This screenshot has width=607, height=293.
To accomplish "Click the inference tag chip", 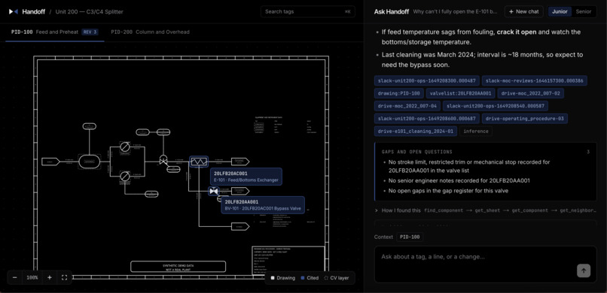I will click(476, 131).
